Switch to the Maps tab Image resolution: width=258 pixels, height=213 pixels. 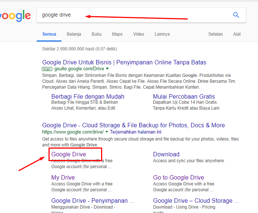pos(117,34)
